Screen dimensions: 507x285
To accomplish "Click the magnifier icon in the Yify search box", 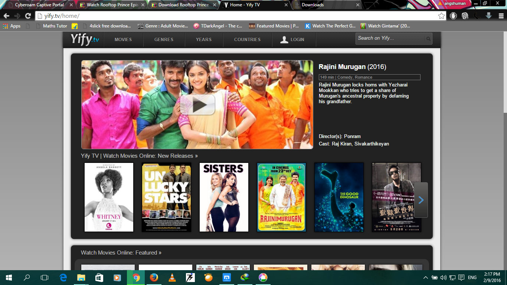I will [x=428, y=38].
